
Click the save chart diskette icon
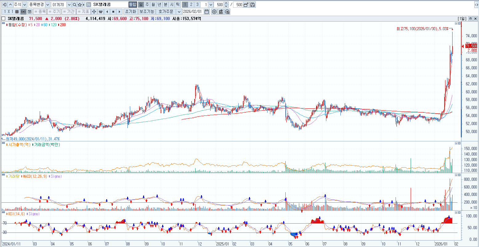[x=252, y=5]
